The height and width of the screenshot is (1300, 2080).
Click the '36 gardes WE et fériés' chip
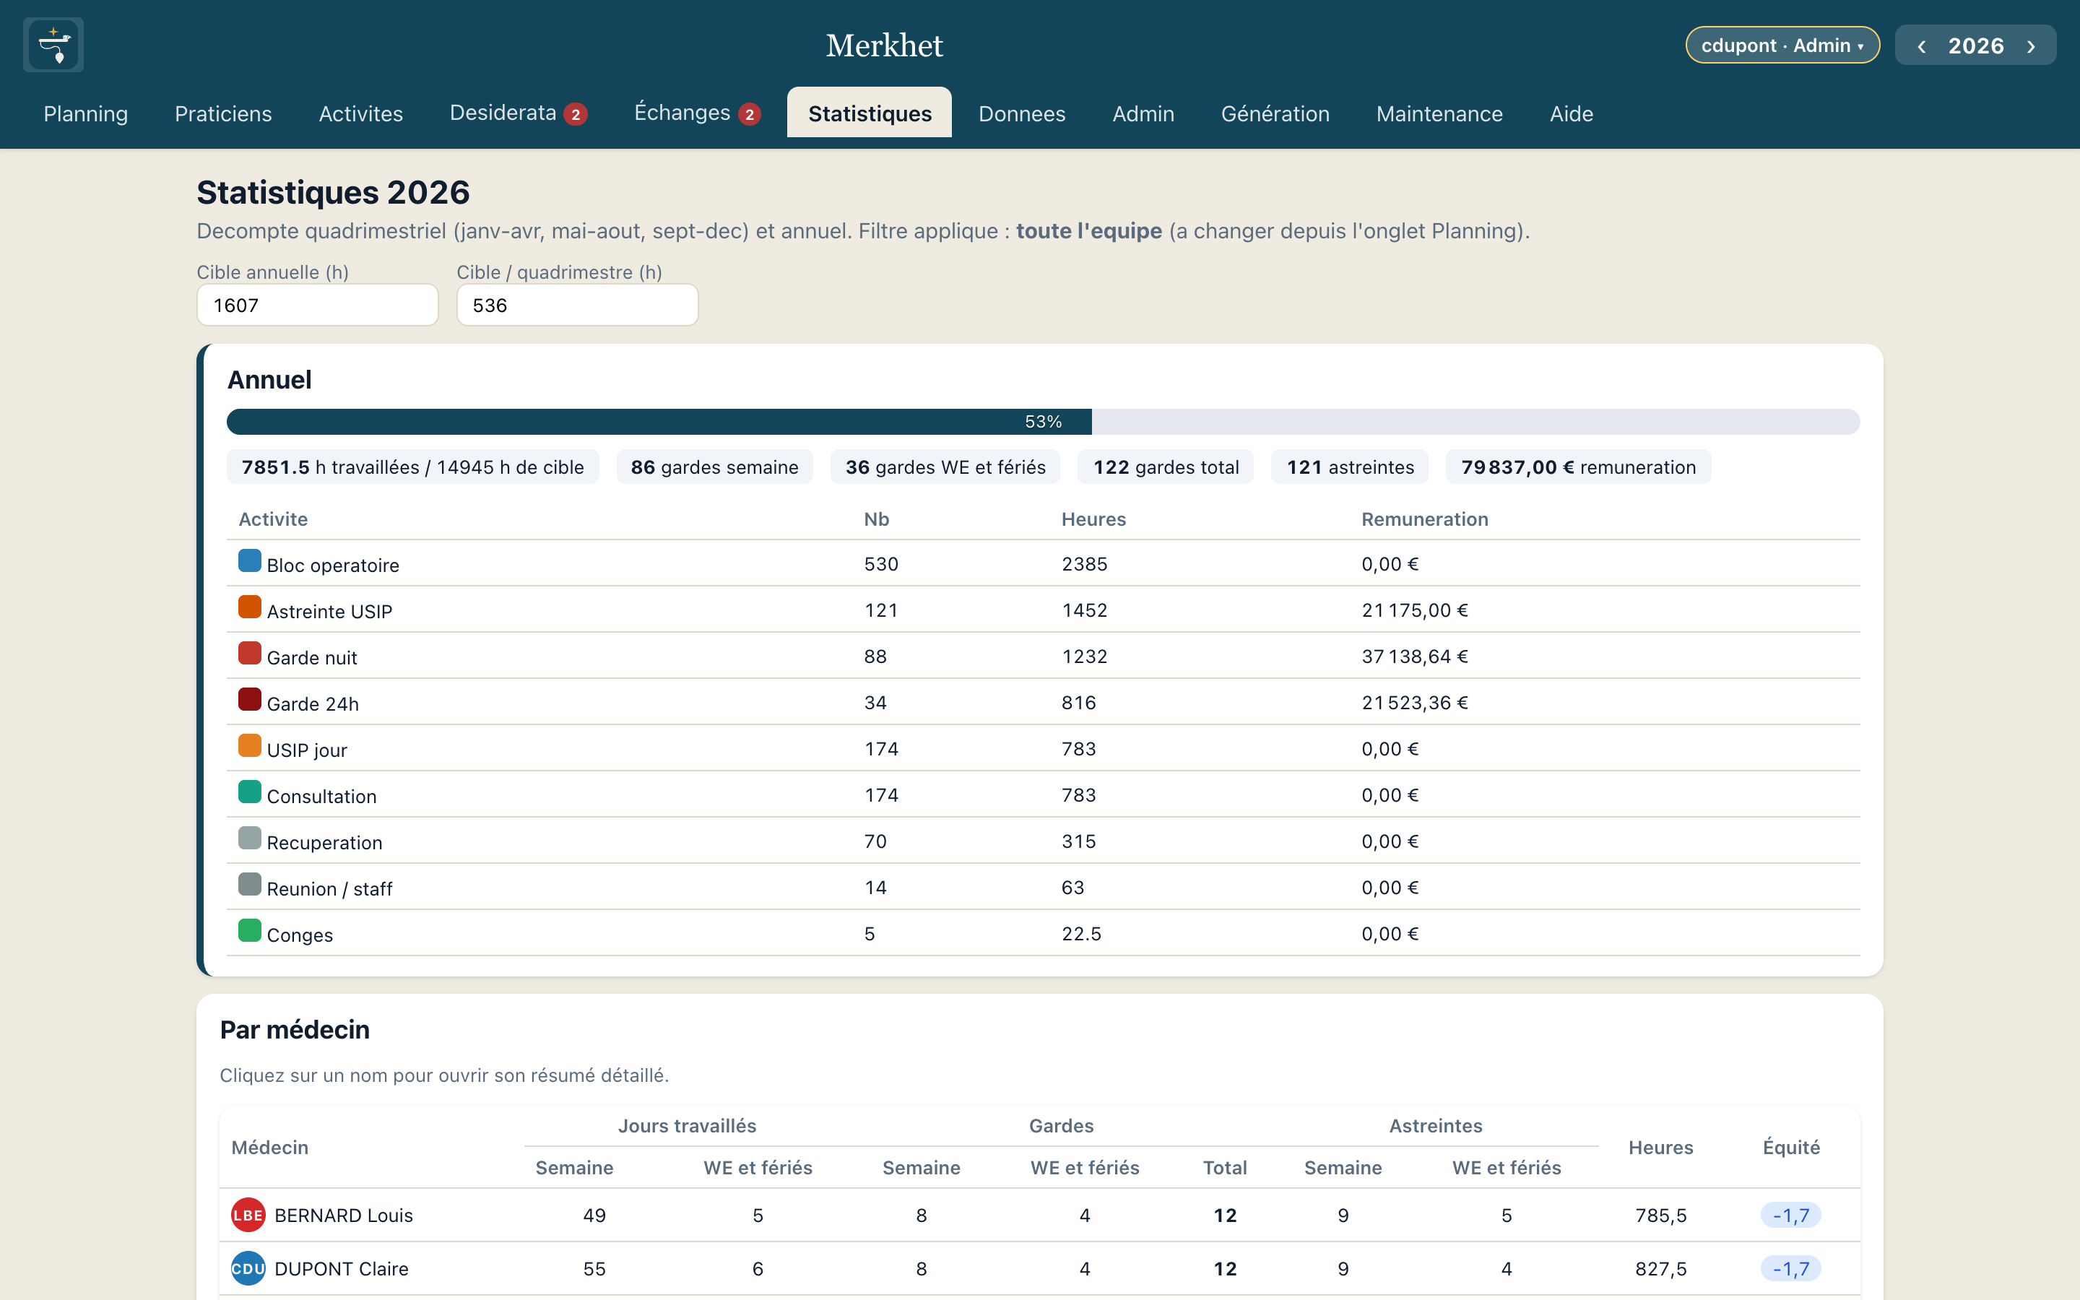click(945, 467)
